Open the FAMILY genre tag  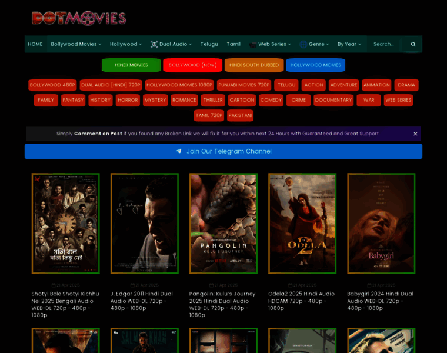tap(46, 100)
